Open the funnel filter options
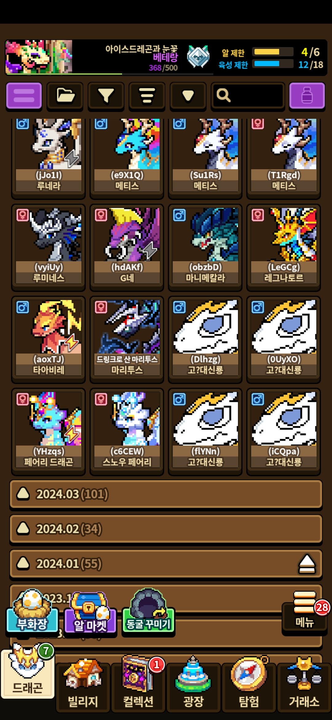Screen dimensions: 332x720 tap(106, 96)
